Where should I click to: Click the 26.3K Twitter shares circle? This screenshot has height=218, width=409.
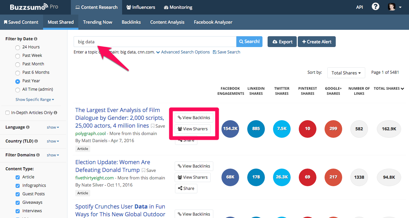click(x=282, y=177)
